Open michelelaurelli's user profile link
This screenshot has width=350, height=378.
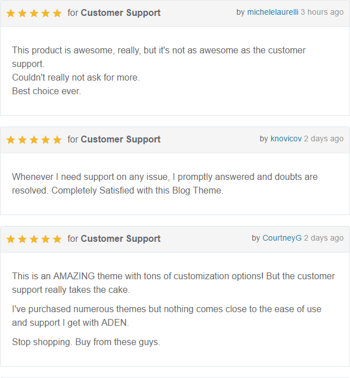[272, 12]
